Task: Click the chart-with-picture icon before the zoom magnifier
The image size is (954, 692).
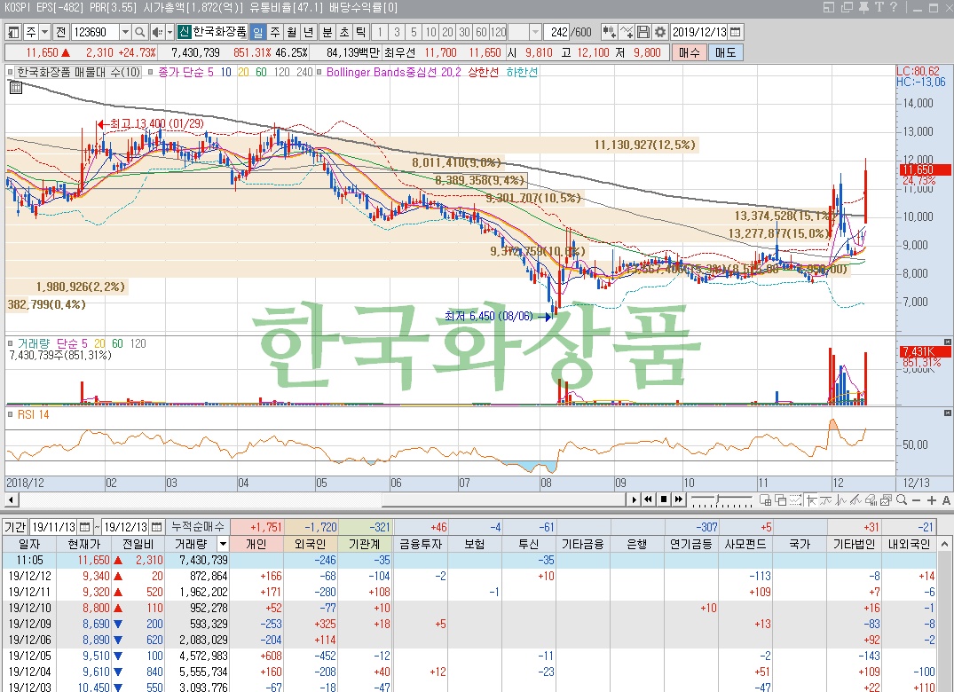Action: [x=887, y=499]
